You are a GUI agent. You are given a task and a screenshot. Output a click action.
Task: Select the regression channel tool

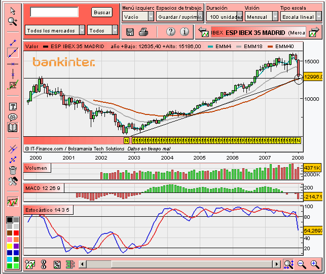point(13,85)
